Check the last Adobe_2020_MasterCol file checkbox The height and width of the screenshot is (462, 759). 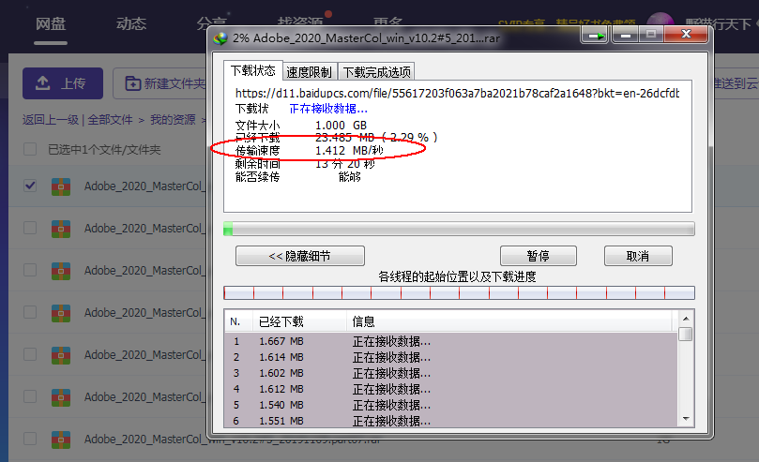30,439
